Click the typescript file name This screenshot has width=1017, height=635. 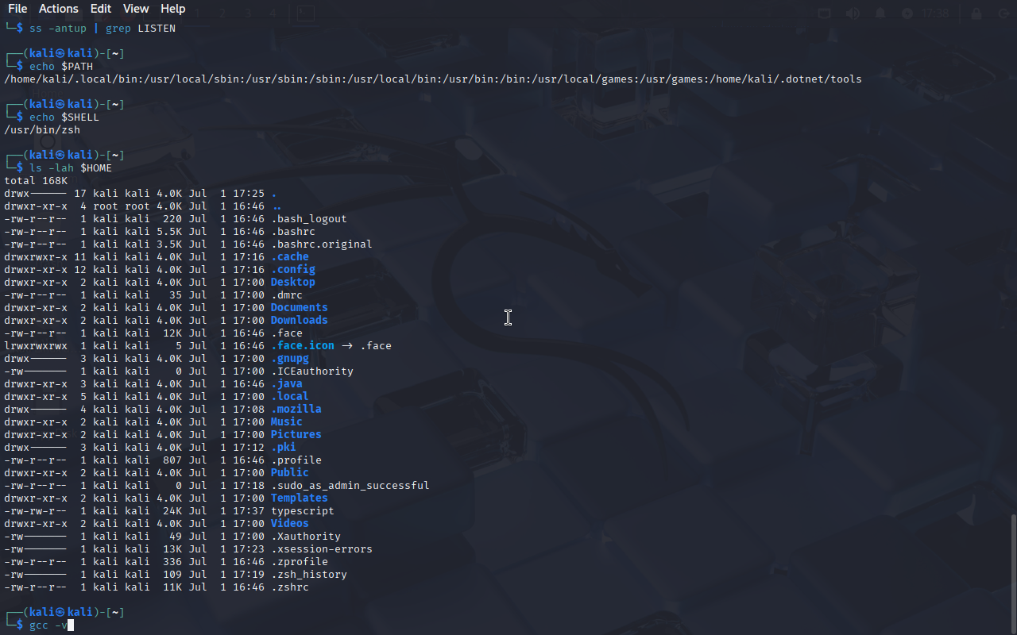[303, 511]
